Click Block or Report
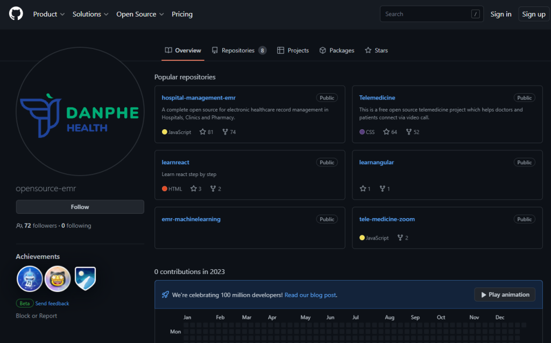The image size is (551, 343). 36,316
